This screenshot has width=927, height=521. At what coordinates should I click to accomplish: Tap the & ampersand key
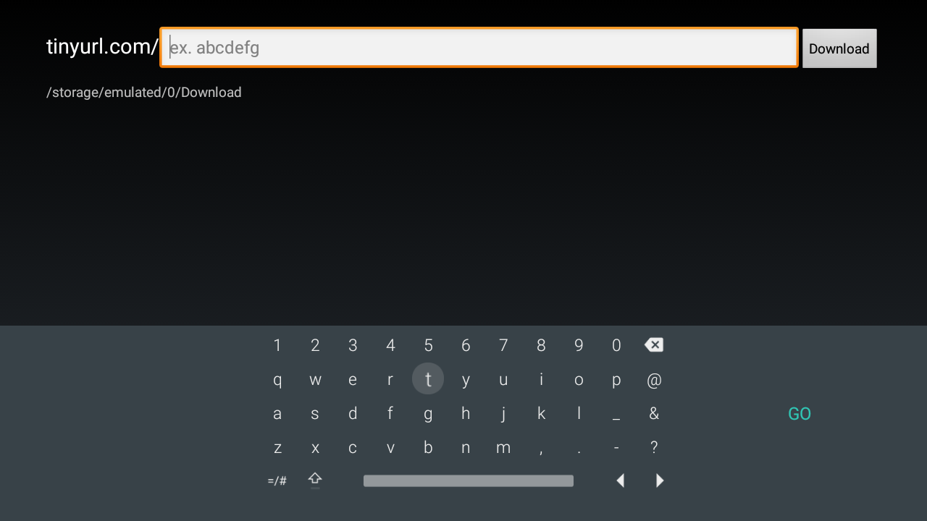point(654,413)
